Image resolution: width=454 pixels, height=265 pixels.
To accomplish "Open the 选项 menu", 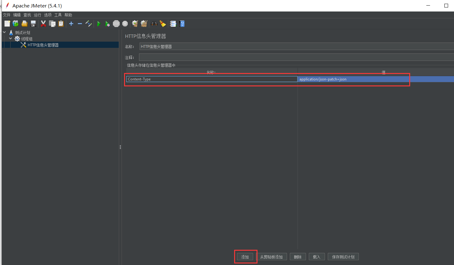I will point(48,15).
